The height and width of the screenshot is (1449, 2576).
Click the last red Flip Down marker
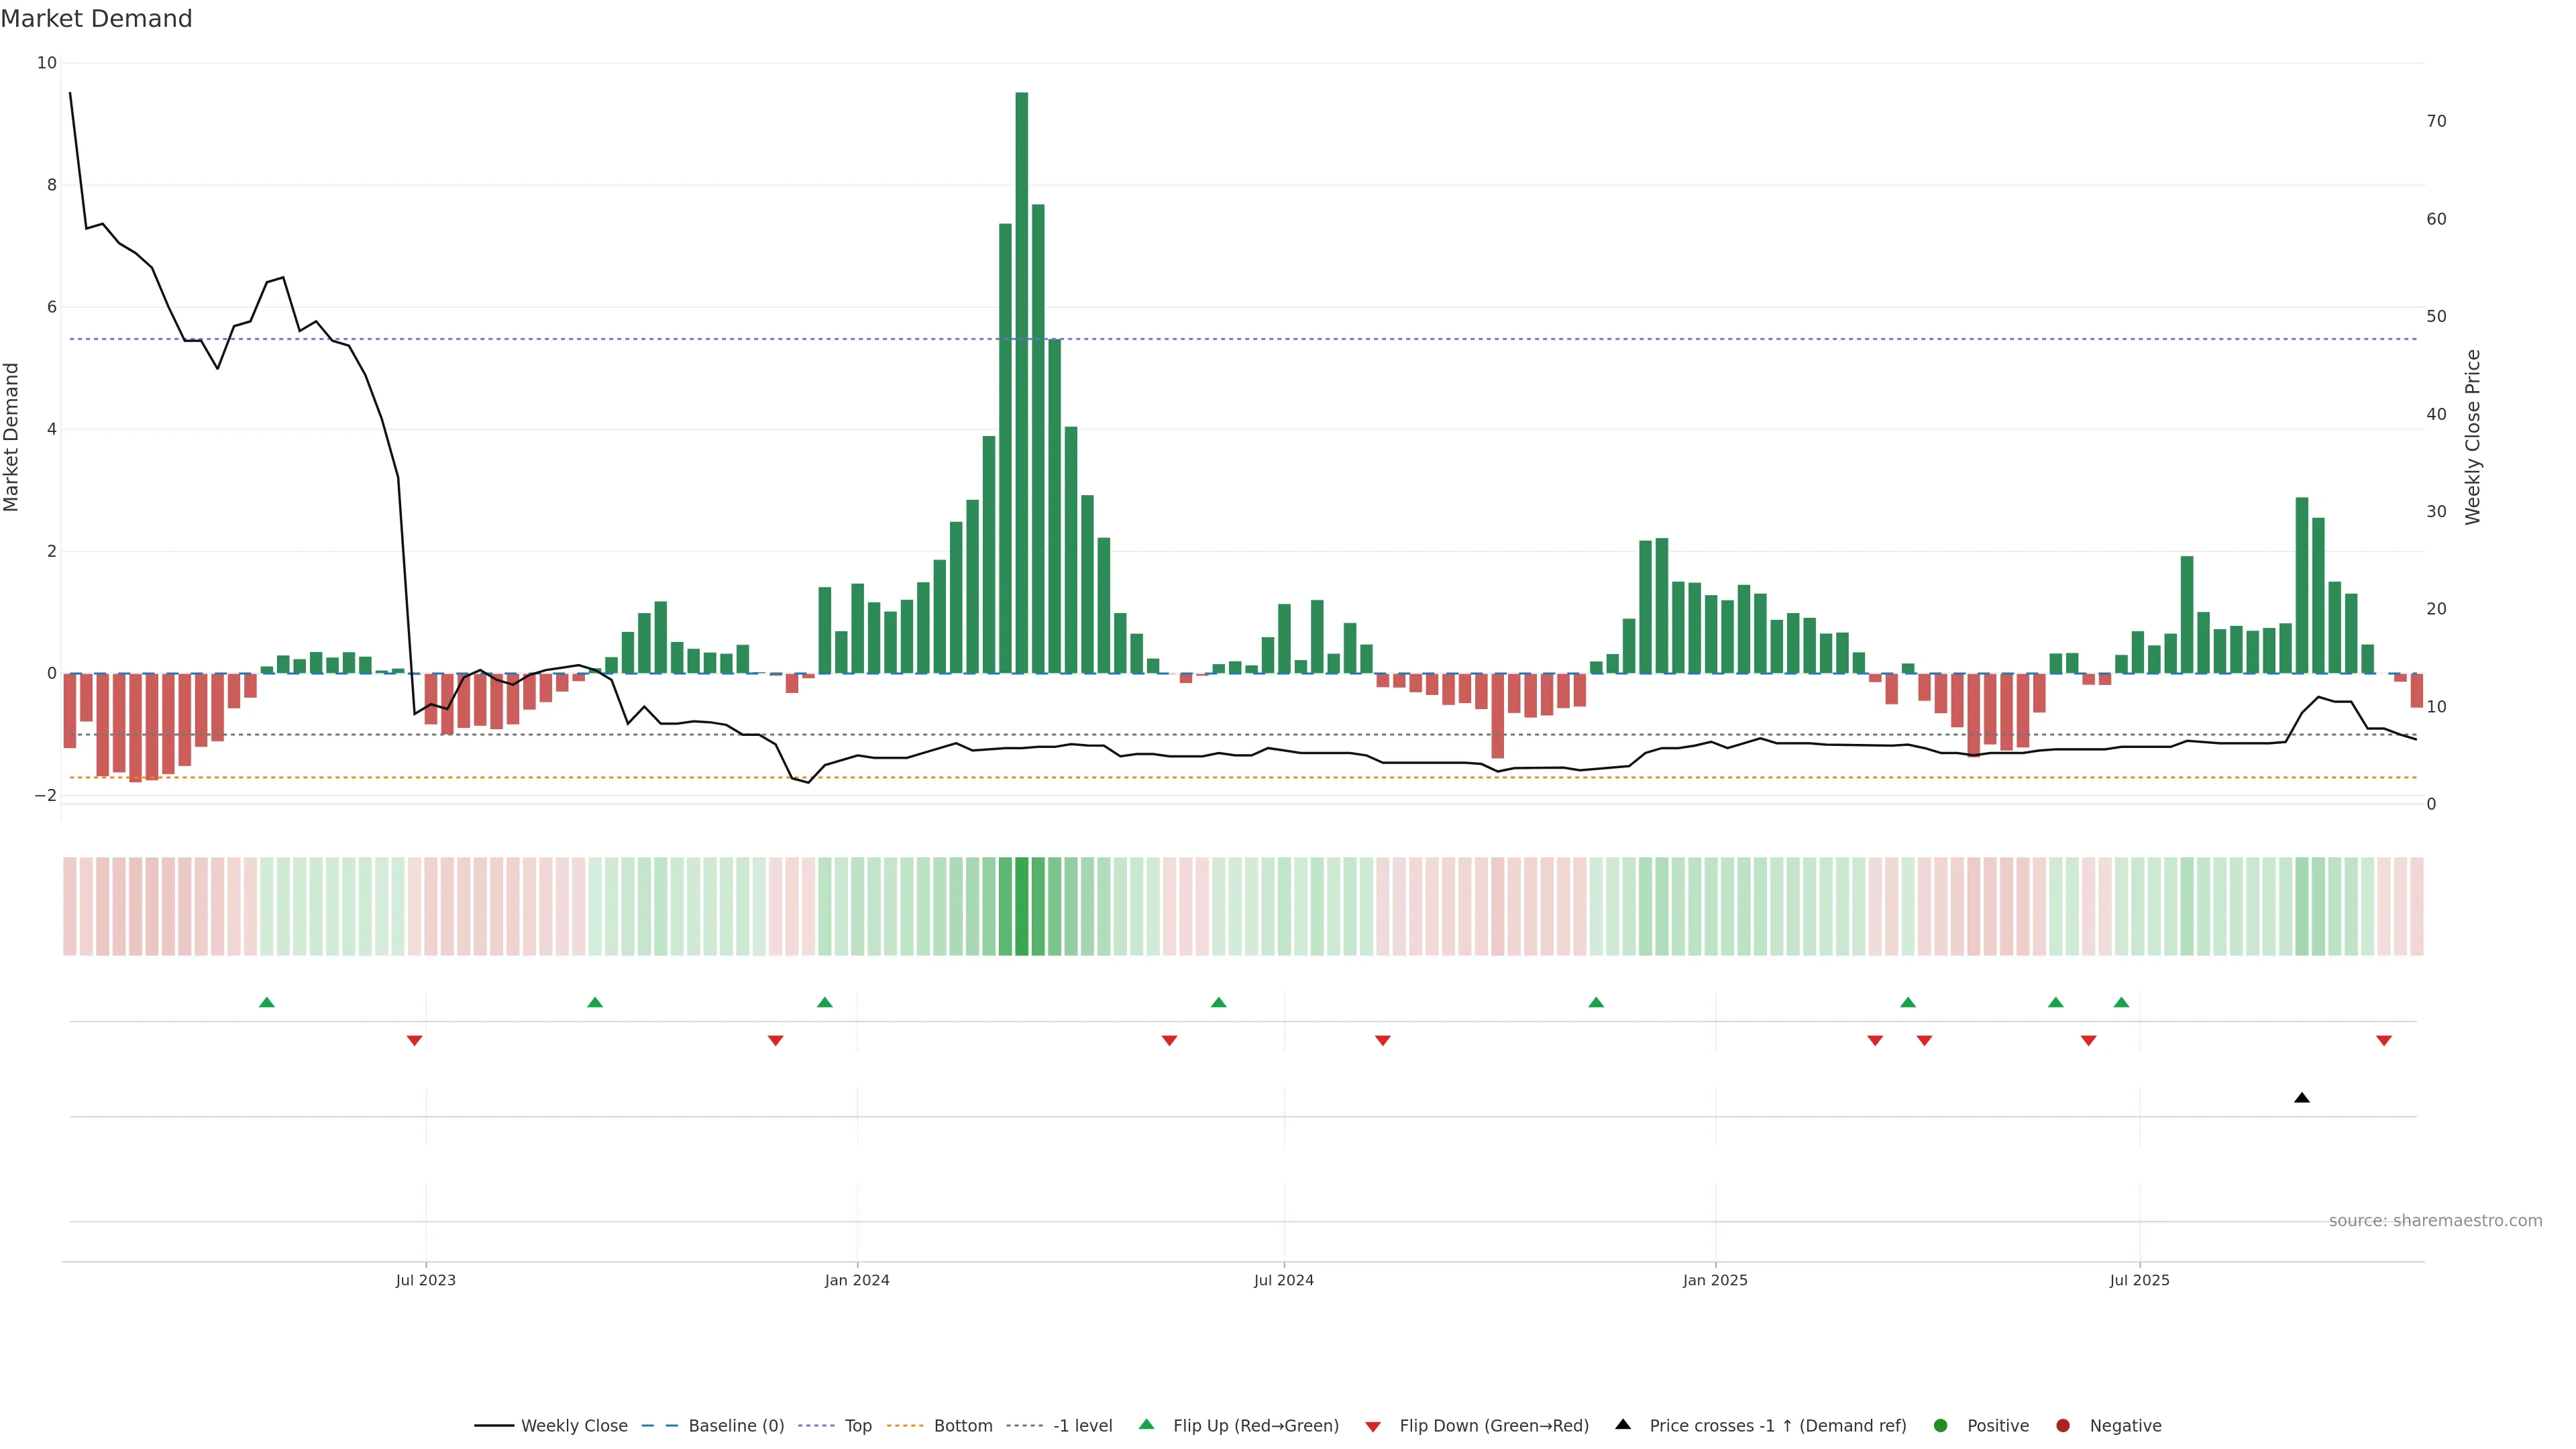[2383, 1041]
